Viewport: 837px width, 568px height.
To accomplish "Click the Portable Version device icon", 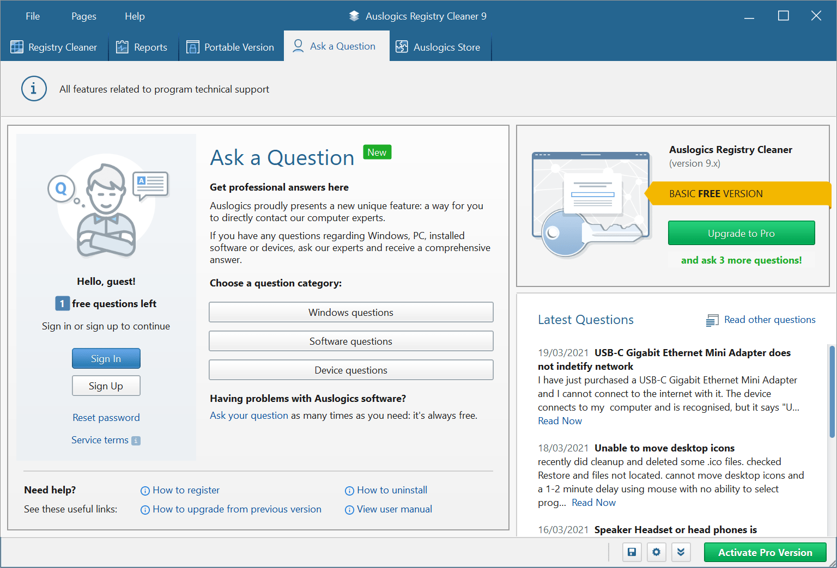I will coord(193,47).
